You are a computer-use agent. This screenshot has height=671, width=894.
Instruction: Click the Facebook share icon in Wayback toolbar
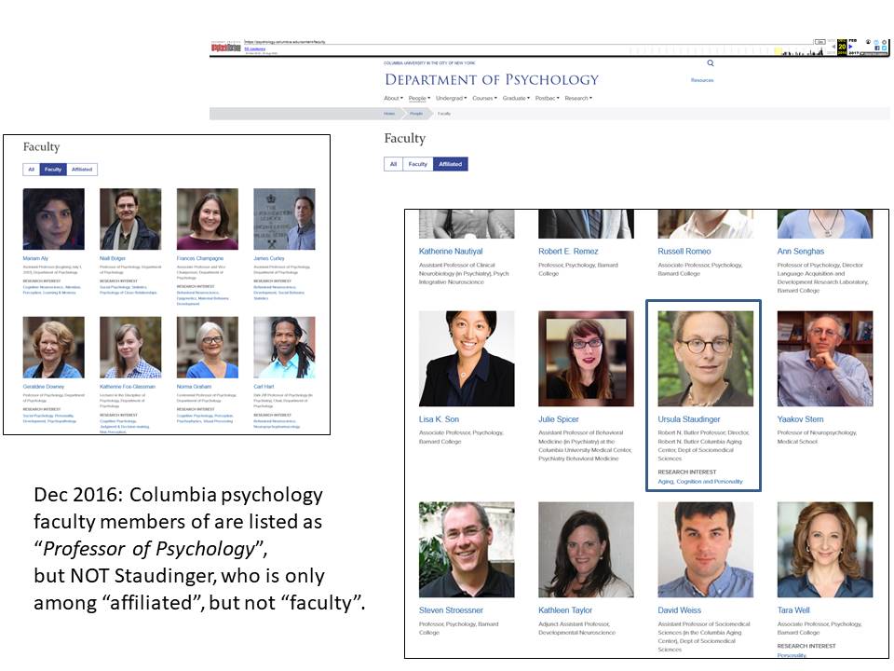click(877, 48)
